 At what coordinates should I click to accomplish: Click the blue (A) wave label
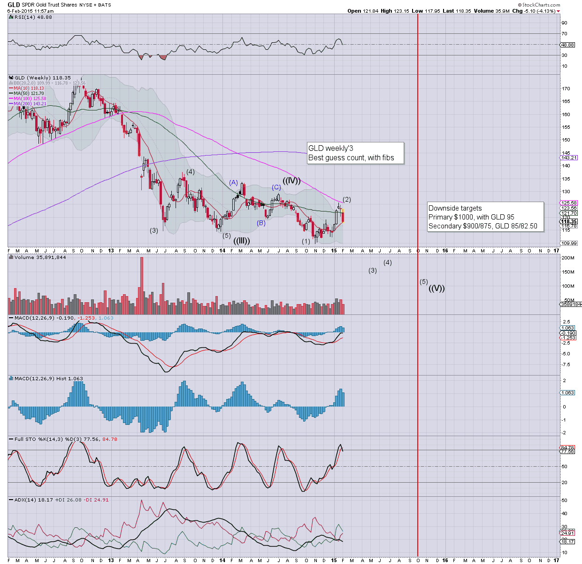click(234, 182)
